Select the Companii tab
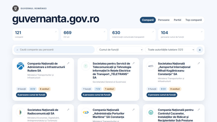217x122 pixels. pyautogui.click(x=148, y=20)
